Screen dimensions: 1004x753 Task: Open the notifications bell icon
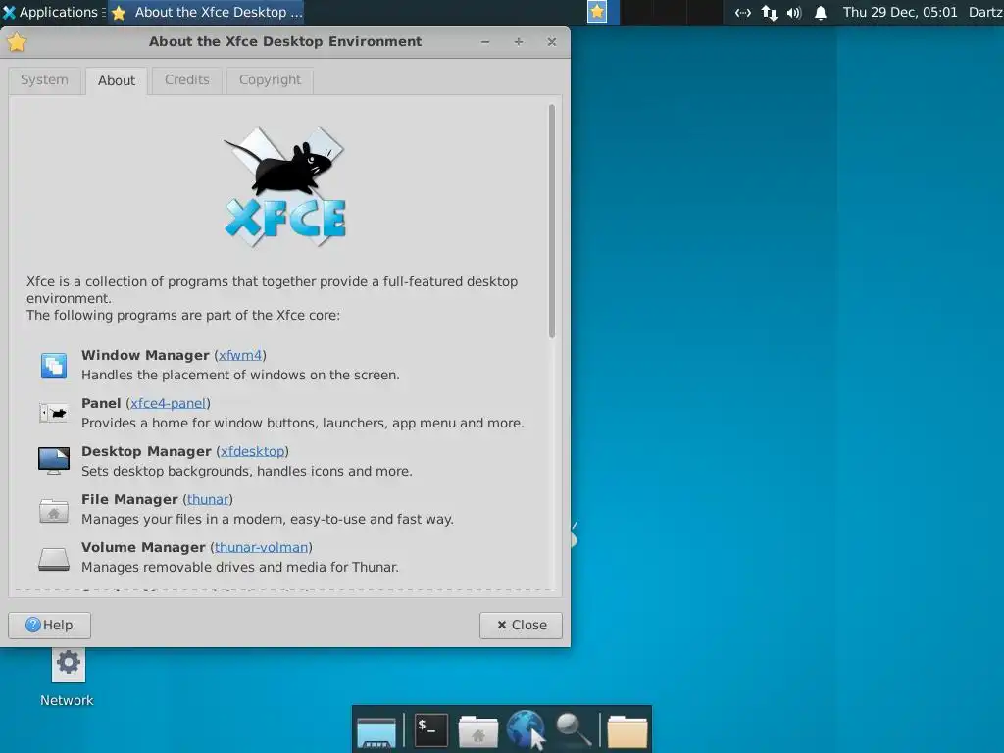tap(821, 12)
